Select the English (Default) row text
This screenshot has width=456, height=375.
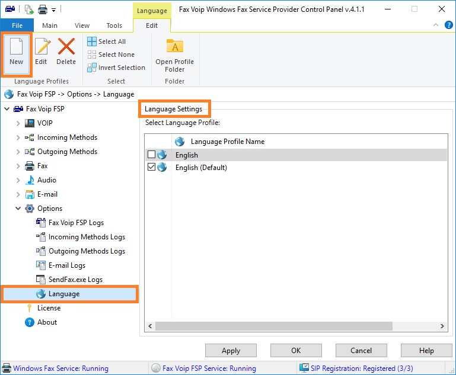point(201,168)
